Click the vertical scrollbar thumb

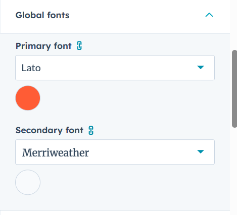coord(234,89)
